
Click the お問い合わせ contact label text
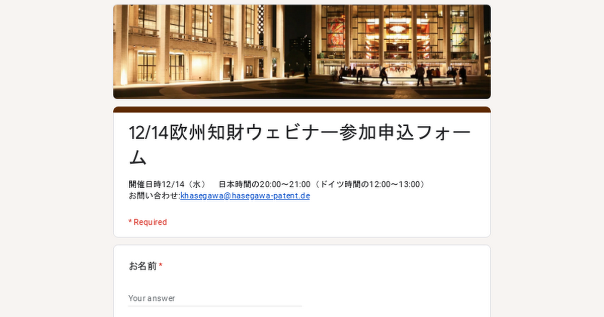click(x=154, y=196)
